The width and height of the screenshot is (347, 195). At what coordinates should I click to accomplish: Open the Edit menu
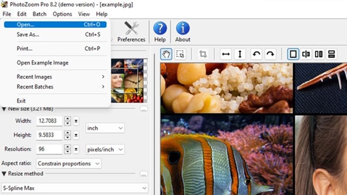coord(22,14)
